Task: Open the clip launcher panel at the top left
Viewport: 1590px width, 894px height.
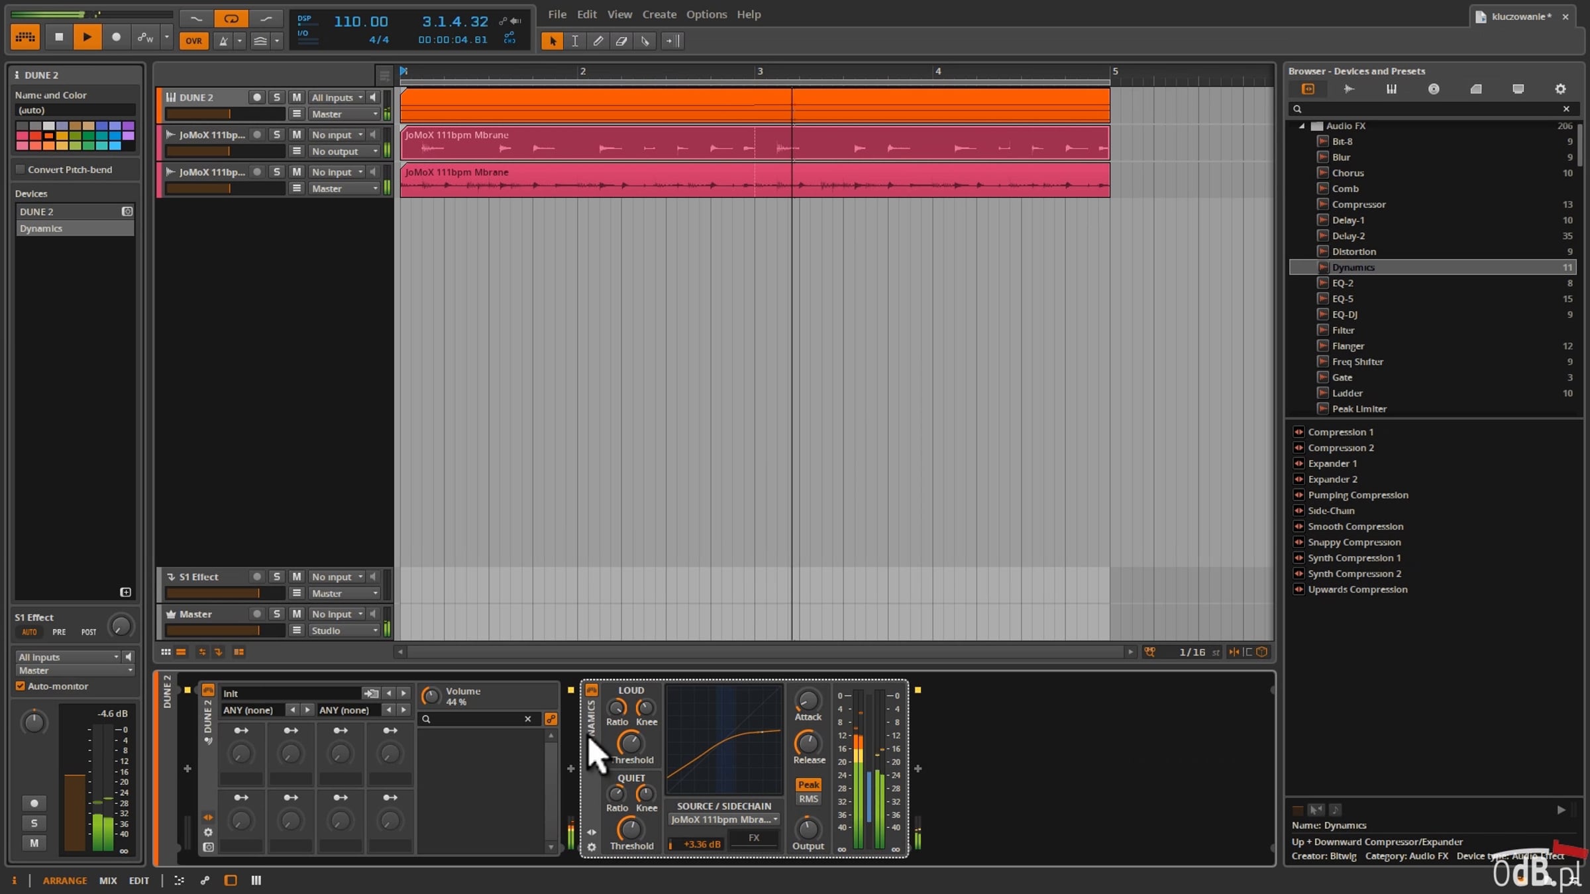Action: click(x=25, y=37)
